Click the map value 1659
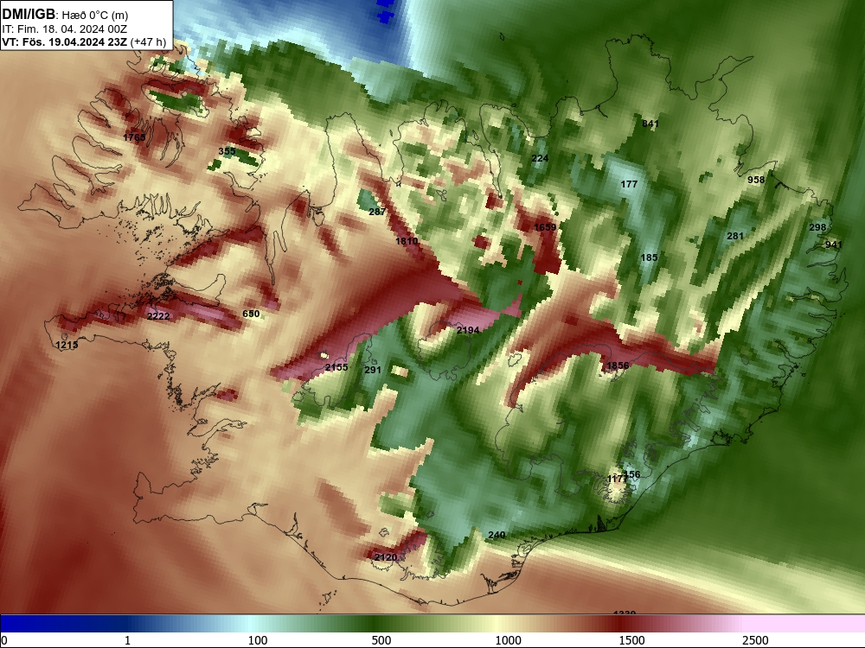 545,227
